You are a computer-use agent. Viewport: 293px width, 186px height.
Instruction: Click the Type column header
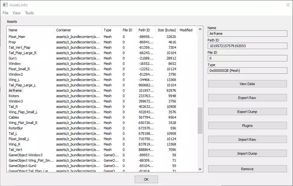111,30
